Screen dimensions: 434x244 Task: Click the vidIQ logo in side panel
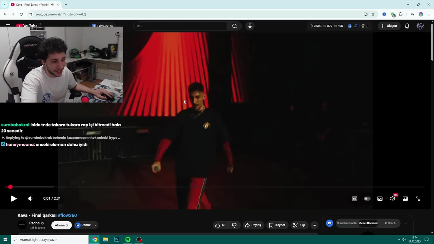(x=329, y=223)
